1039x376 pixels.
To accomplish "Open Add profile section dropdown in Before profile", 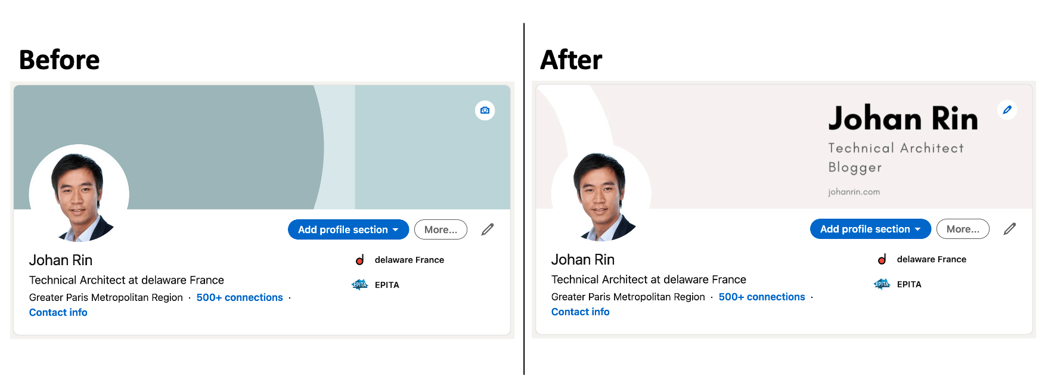I will click(x=348, y=229).
